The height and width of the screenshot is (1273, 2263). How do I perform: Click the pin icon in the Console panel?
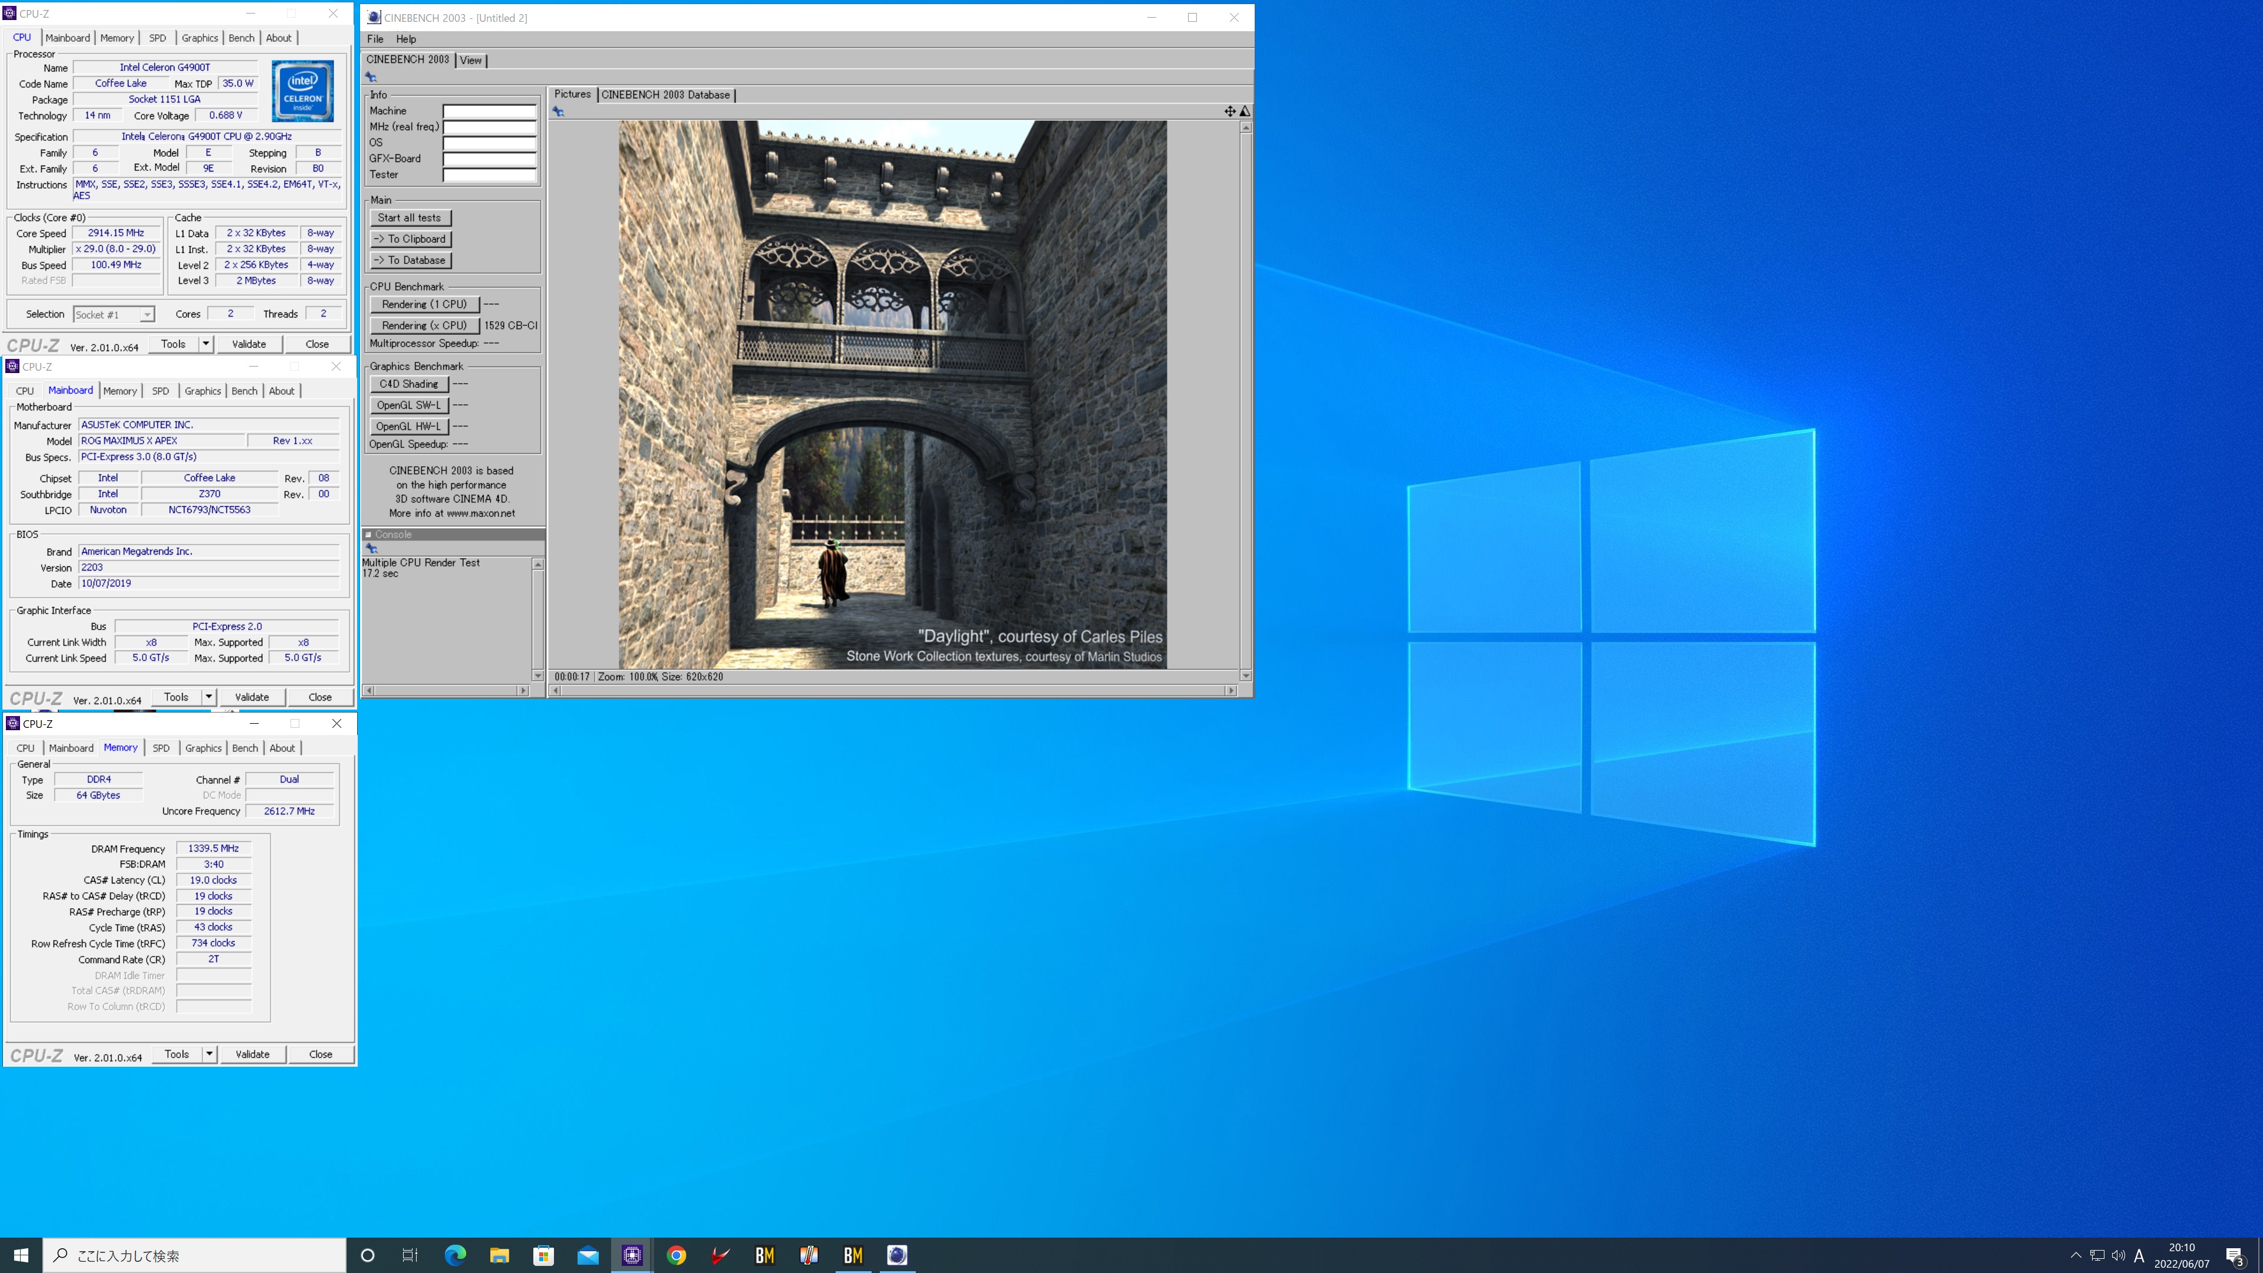click(x=372, y=548)
